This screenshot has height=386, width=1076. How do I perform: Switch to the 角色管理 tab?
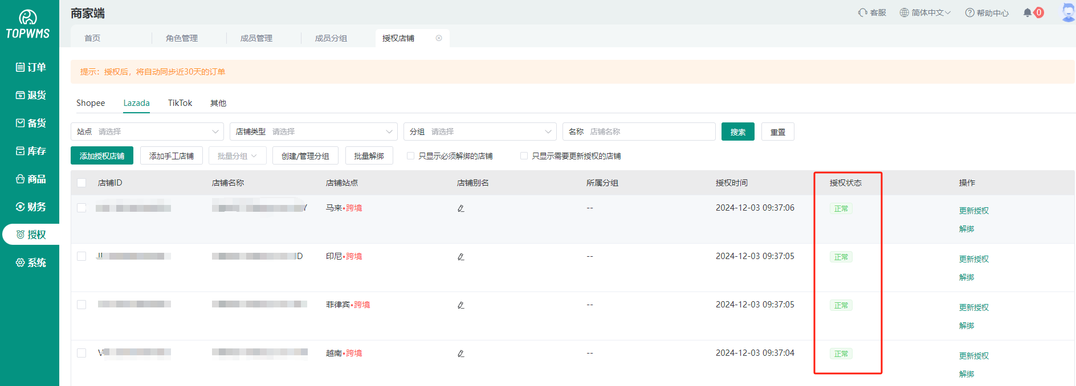[x=182, y=38]
